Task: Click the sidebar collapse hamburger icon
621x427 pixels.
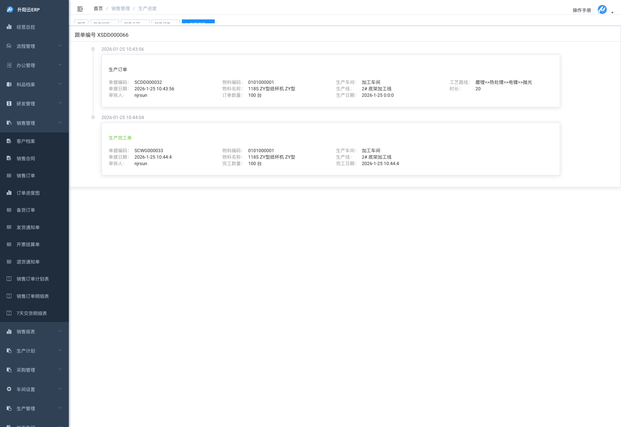Action: 80,9
